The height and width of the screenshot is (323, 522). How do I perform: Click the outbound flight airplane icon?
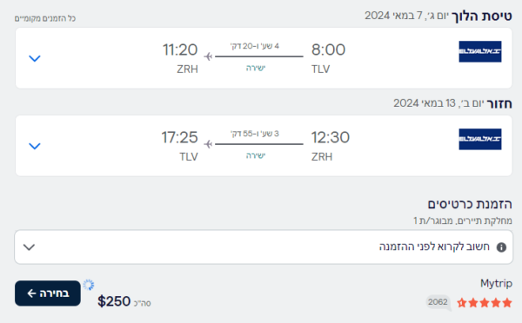pos(209,56)
